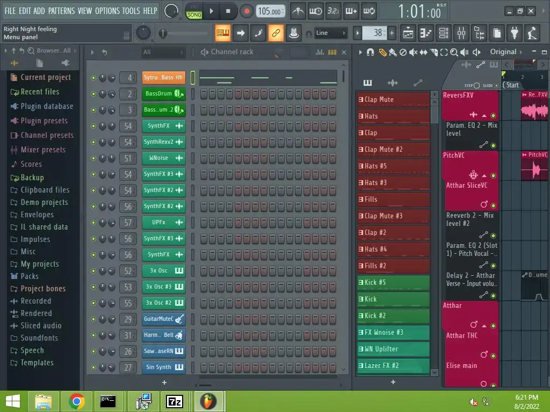The height and width of the screenshot is (412, 550).
Task: Show piano patterns picker tab icon
Action: (x=367, y=83)
